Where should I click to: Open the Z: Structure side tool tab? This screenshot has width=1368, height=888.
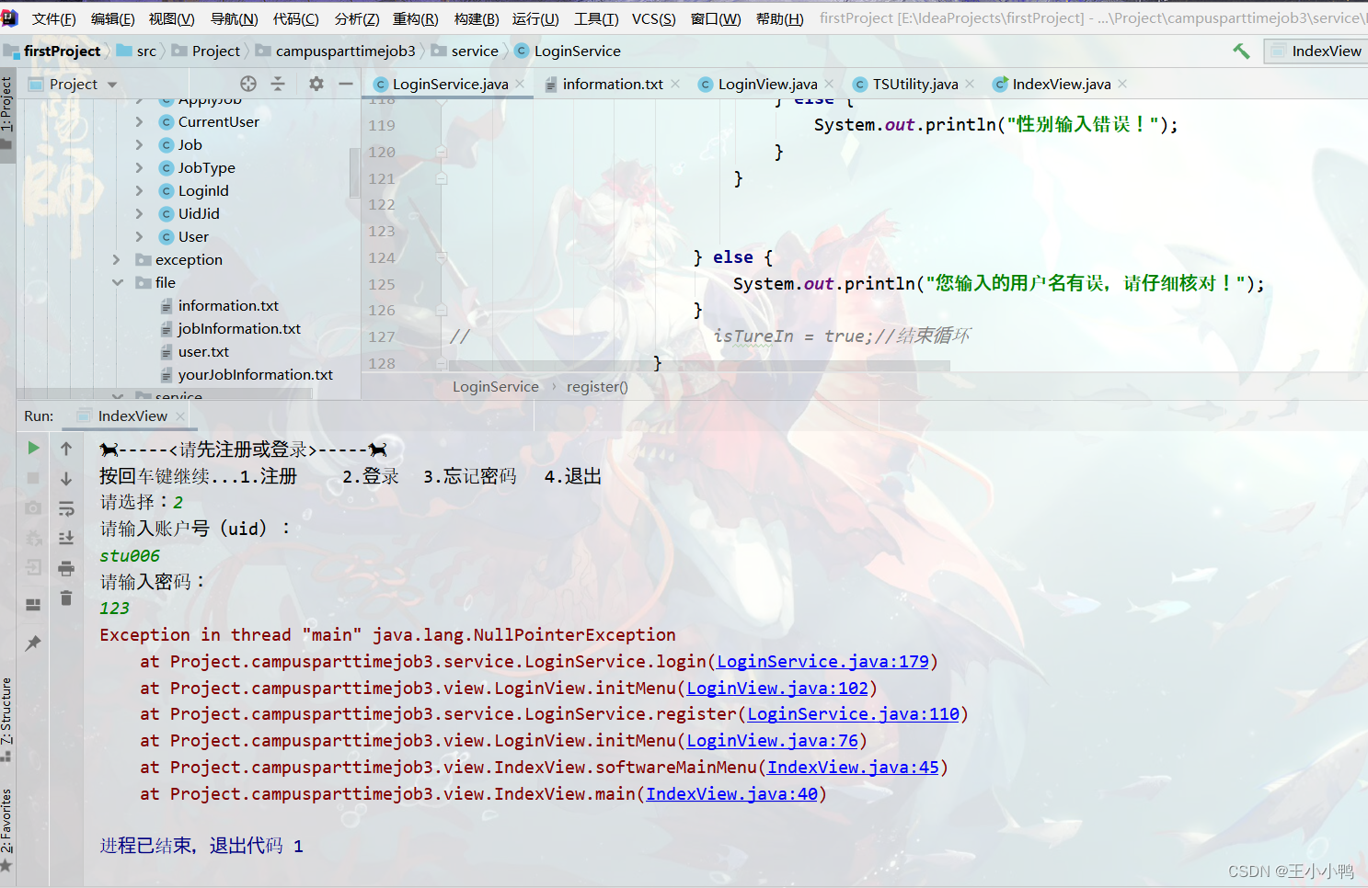(x=7, y=720)
